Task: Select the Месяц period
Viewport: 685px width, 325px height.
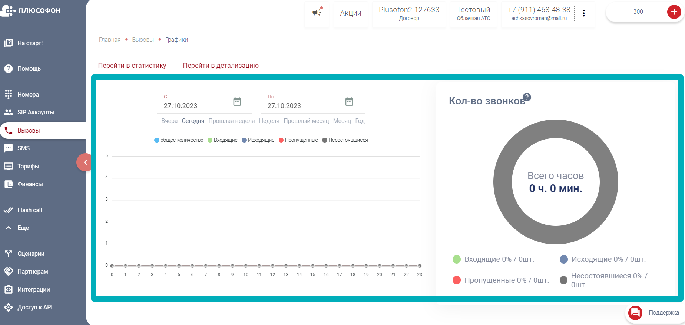Action: tap(342, 121)
